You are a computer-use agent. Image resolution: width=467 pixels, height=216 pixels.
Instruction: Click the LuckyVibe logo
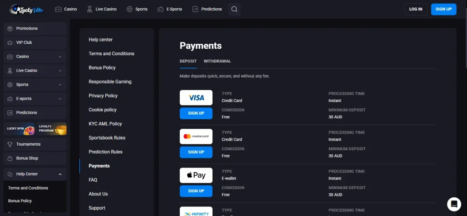click(x=26, y=9)
